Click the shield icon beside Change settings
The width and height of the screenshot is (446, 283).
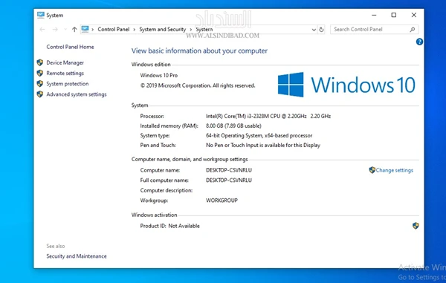pos(372,170)
